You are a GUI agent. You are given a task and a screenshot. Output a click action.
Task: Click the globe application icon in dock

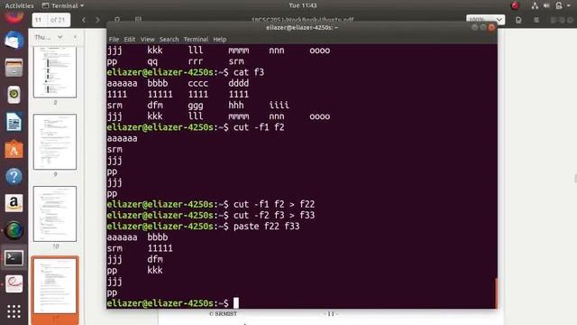click(x=14, y=230)
